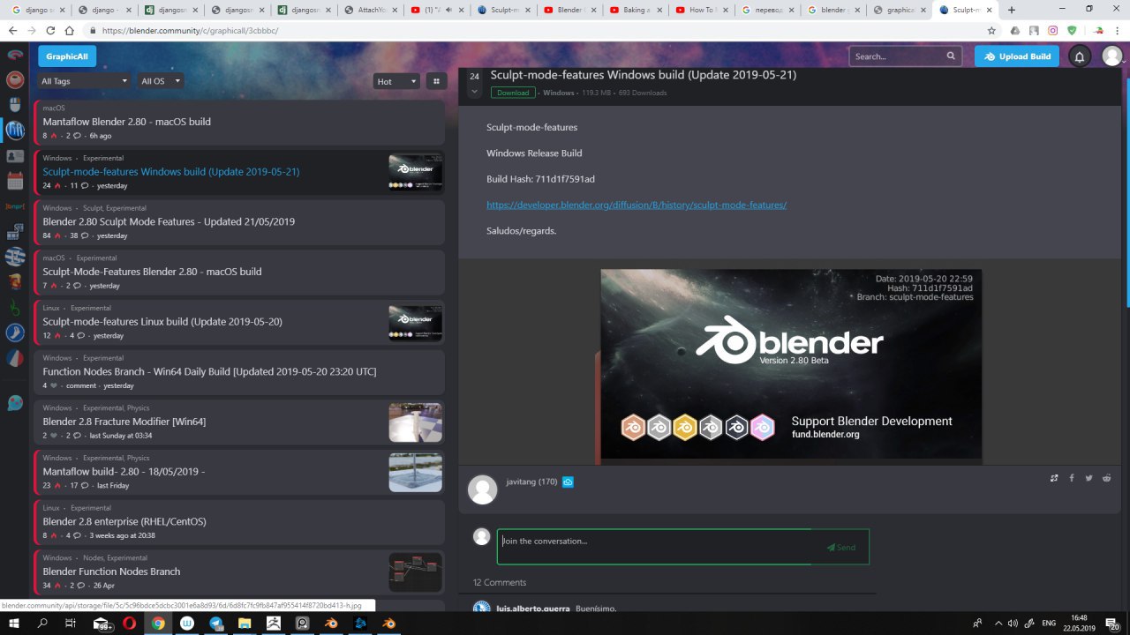This screenshot has width=1130, height=635.
Task: Open the developer.blender.org diffusion link
Action: [637, 205]
